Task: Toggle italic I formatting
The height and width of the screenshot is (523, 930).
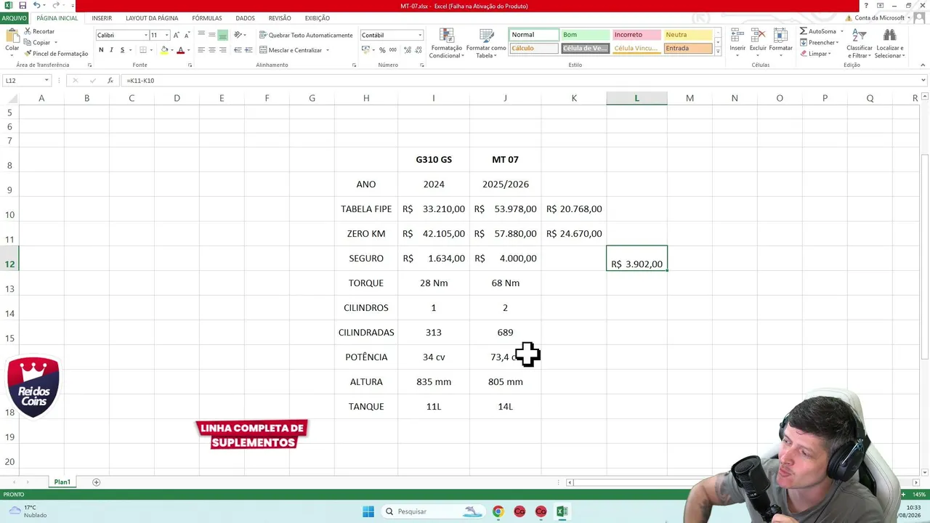Action: coord(111,50)
